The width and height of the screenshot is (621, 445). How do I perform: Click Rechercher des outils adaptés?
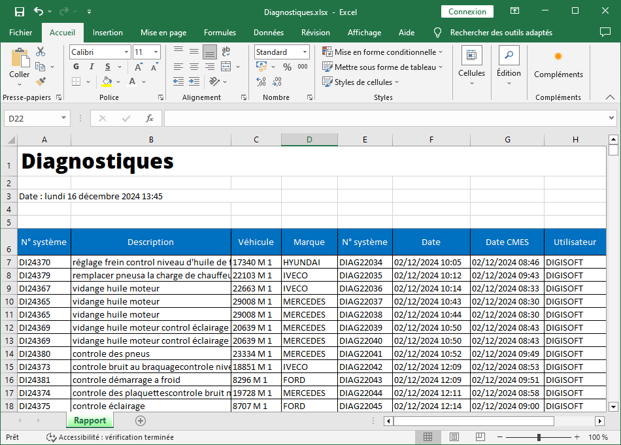click(x=501, y=33)
